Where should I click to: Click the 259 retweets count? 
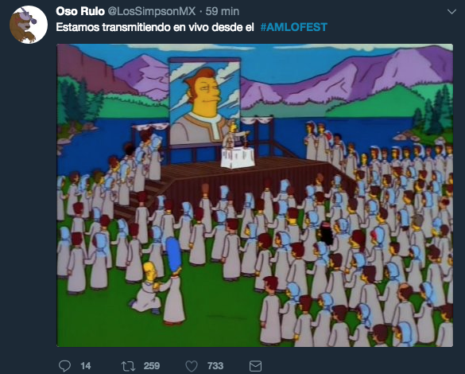[x=152, y=366]
